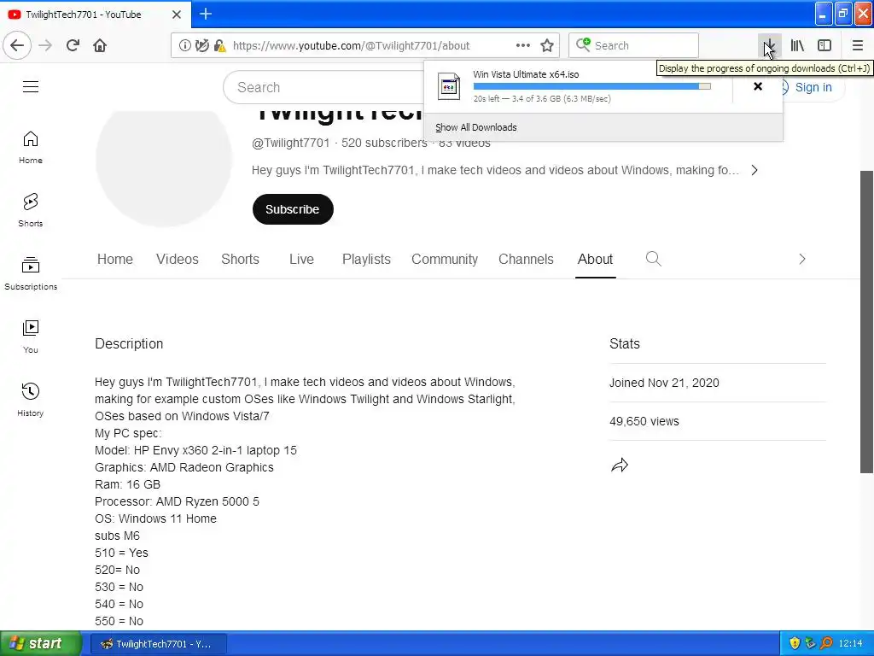Switch to the Videos tab

178,260
